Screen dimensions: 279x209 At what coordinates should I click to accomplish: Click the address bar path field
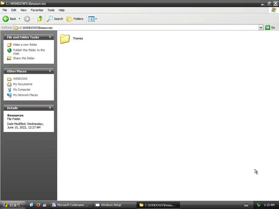pos(136,27)
